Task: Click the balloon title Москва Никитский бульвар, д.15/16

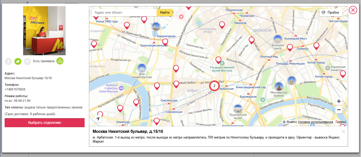Action: click(x=128, y=132)
